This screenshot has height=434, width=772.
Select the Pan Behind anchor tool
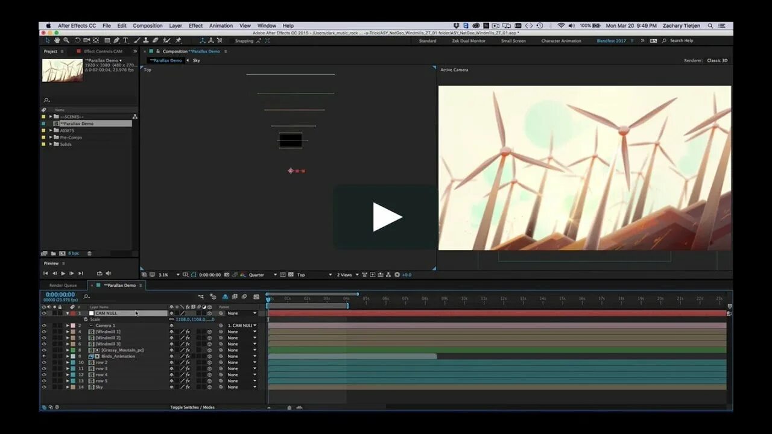pos(96,40)
